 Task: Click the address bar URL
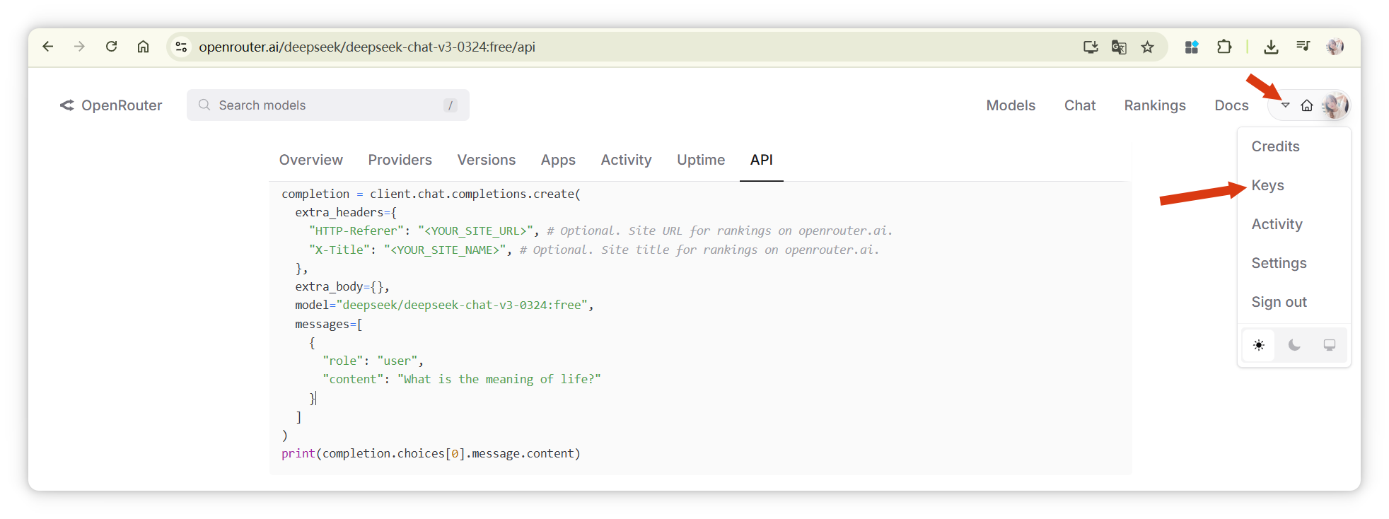point(366,47)
